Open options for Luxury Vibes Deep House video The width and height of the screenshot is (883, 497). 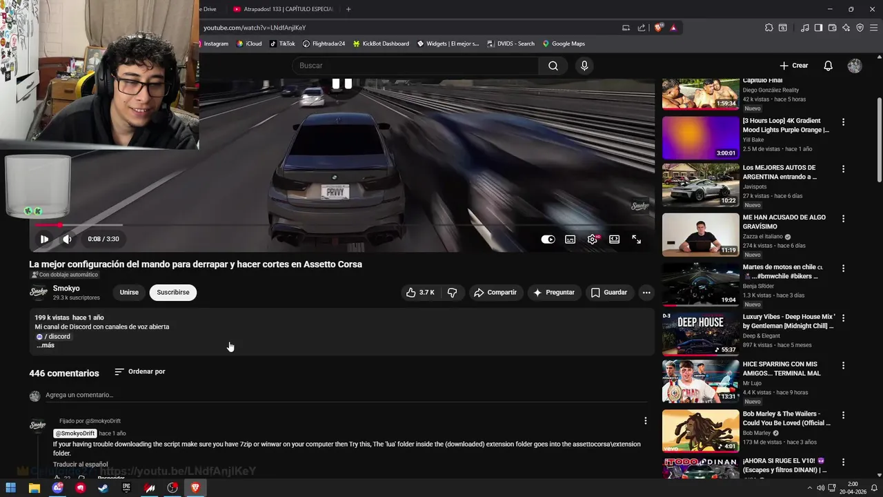click(843, 318)
